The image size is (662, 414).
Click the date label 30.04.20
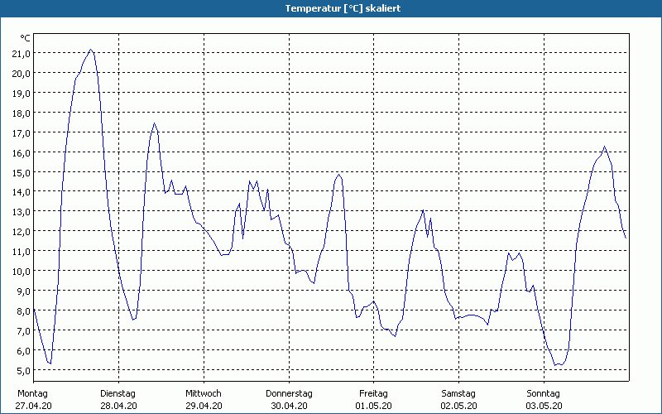(289, 406)
